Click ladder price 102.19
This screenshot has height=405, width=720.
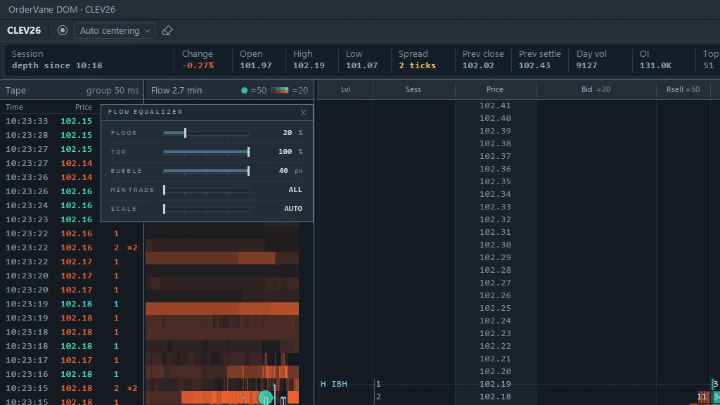[495, 384]
